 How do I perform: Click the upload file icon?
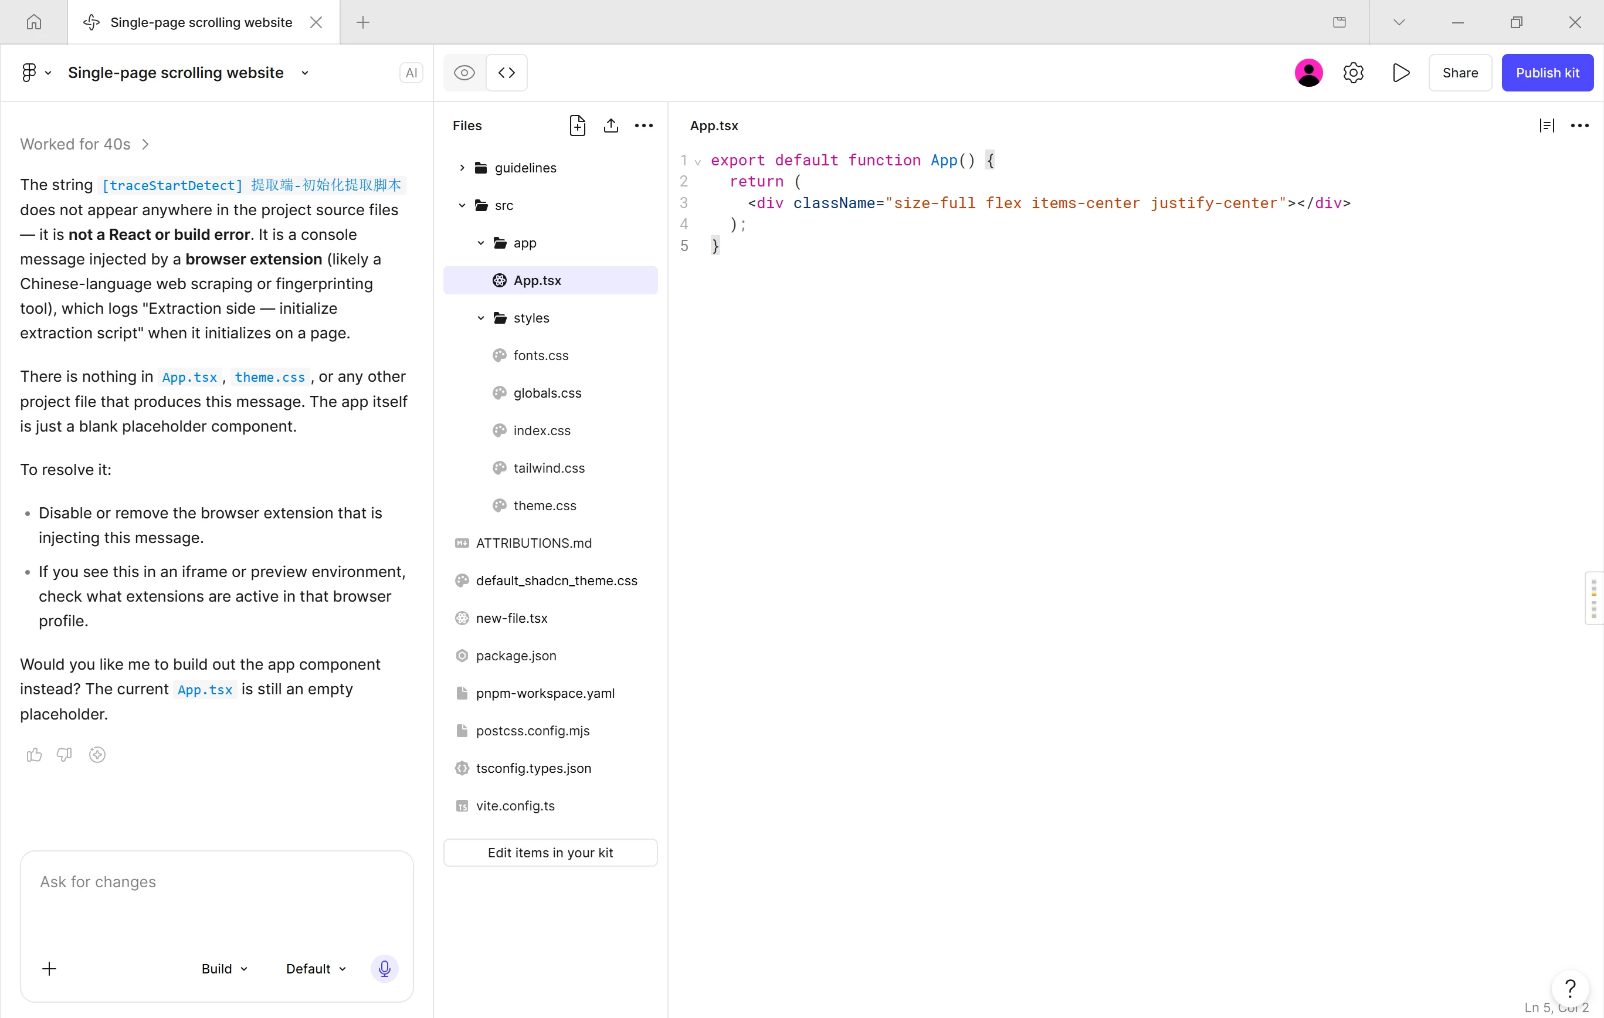[x=611, y=125]
